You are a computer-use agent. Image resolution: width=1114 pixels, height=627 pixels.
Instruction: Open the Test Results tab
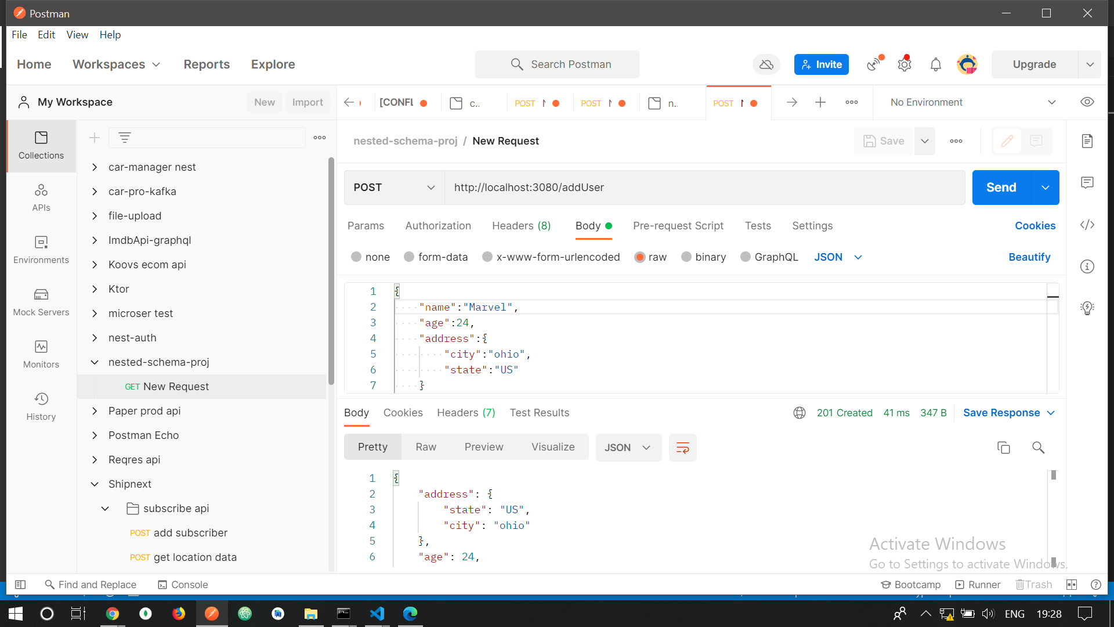[x=540, y=413]
